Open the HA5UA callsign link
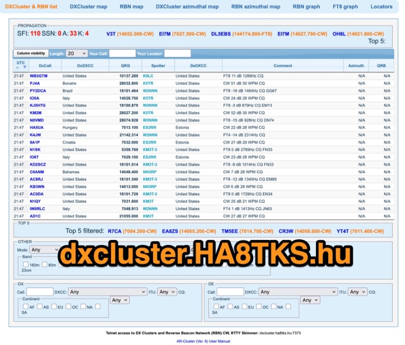Screen dimensions: 405x345 coord(37,128)
